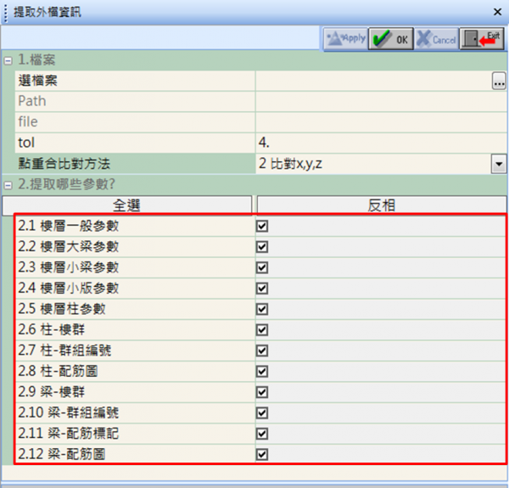Click the dialog grip handle beside the title
The width and height of the screenshot is (509, 488).
pos(6,13)
